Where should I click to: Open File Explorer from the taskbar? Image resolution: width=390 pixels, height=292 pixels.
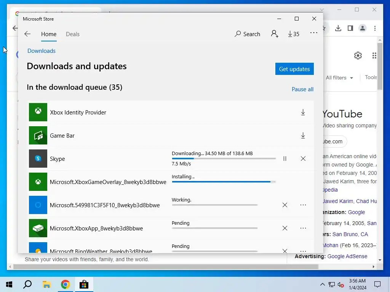pyautogui.click(x=46, y=284)
